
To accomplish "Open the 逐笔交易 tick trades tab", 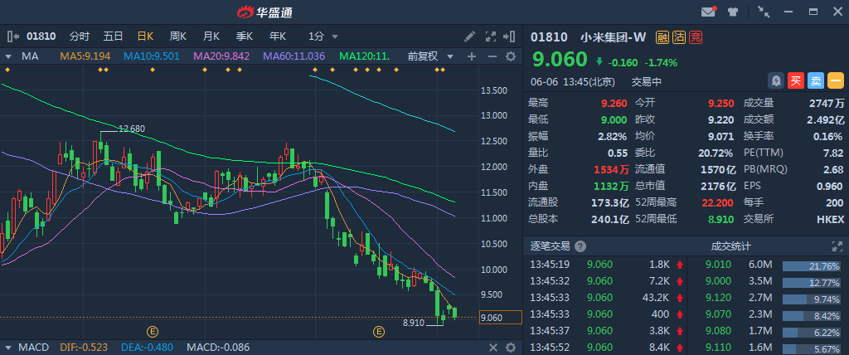I will 551,246.
